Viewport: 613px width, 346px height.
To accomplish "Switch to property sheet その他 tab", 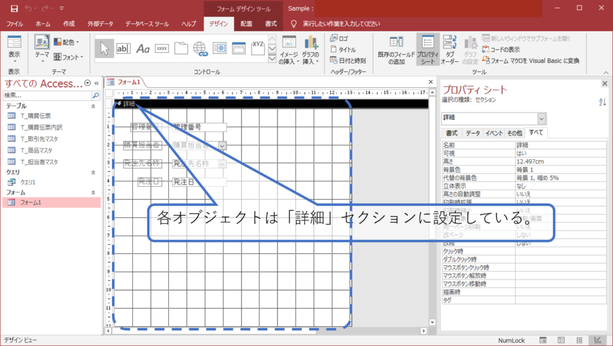I will [x=514, y=133].
